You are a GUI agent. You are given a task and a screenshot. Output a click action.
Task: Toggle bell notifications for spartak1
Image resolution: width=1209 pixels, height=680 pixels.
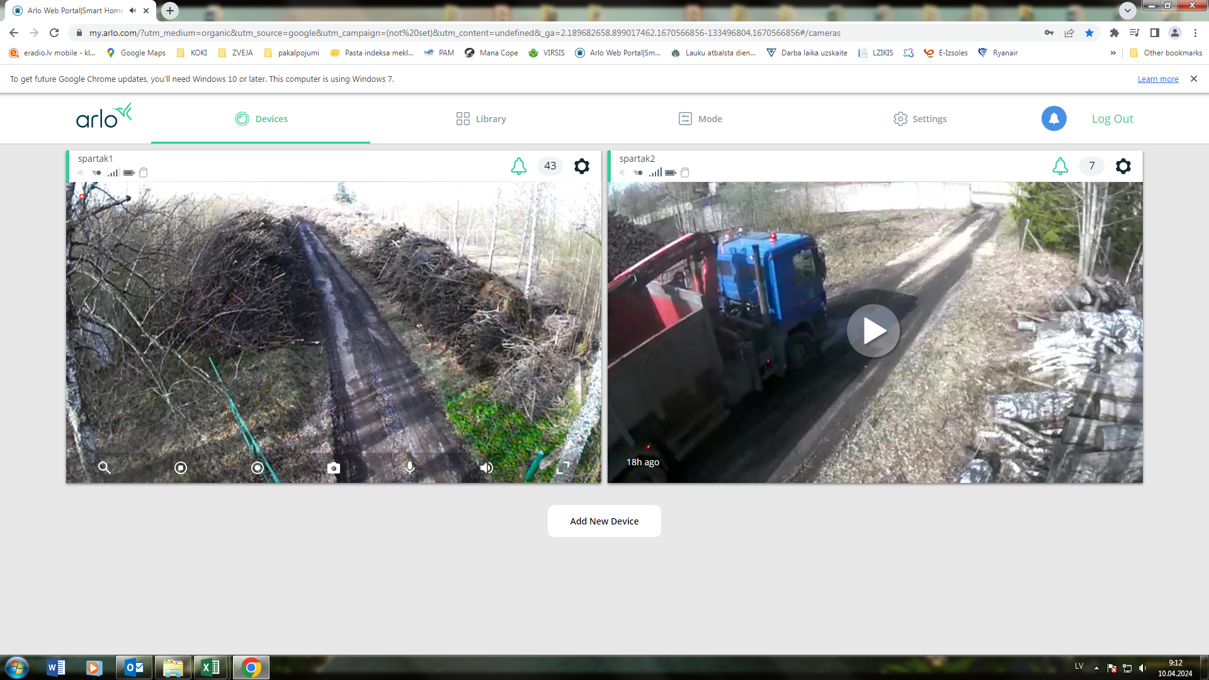tap(518, 166)
